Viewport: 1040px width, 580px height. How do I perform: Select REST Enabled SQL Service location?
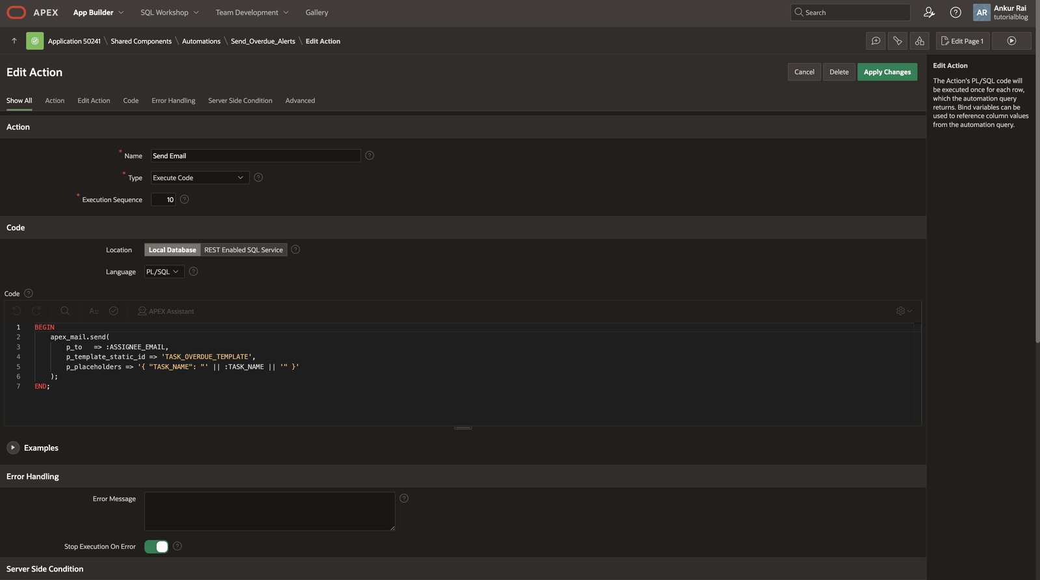pyautogui.click(x=243, y=250)
